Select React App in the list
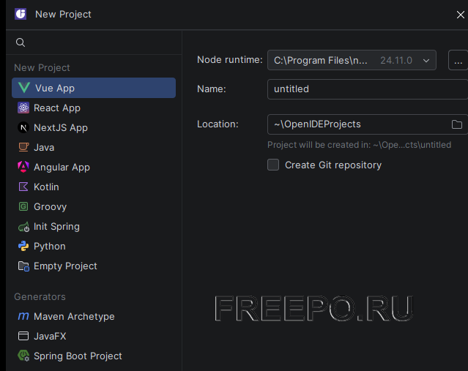 pyautogui.click(x=57, y=108)
